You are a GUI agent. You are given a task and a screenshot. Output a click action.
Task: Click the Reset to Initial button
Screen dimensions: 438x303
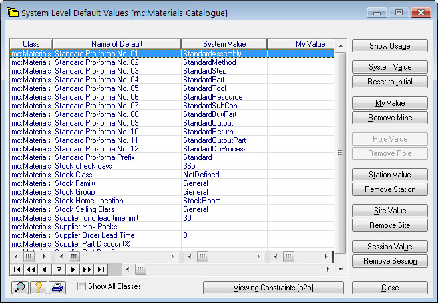[x=390, y=82]
